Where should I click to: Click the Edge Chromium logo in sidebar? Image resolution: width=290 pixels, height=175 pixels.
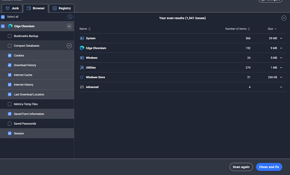pos(11,27)
